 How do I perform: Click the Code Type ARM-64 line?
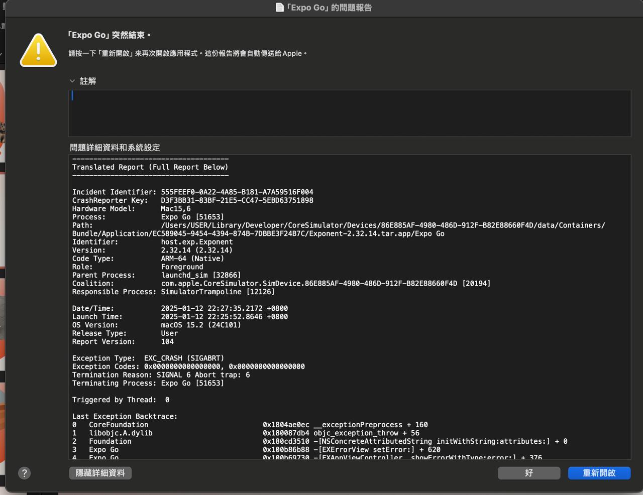click(x=148, y=259)
